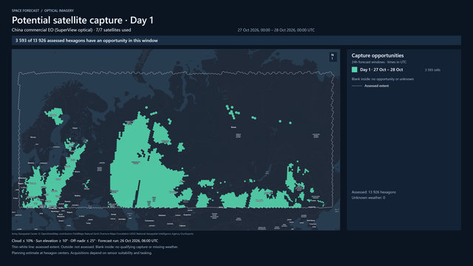
Task: Click the green Day 1 legend swatch
Action: (x=355, y=69)
